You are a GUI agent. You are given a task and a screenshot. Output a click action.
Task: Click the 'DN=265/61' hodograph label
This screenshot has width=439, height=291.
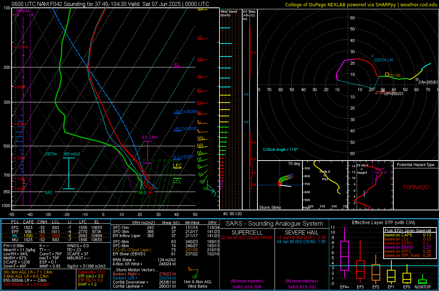point(428,82)
